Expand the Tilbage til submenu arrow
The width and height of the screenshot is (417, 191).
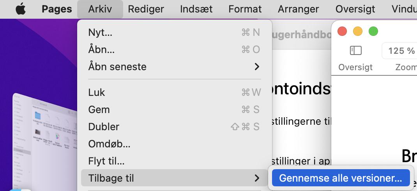pyautogui.click(x=256, y=178)
